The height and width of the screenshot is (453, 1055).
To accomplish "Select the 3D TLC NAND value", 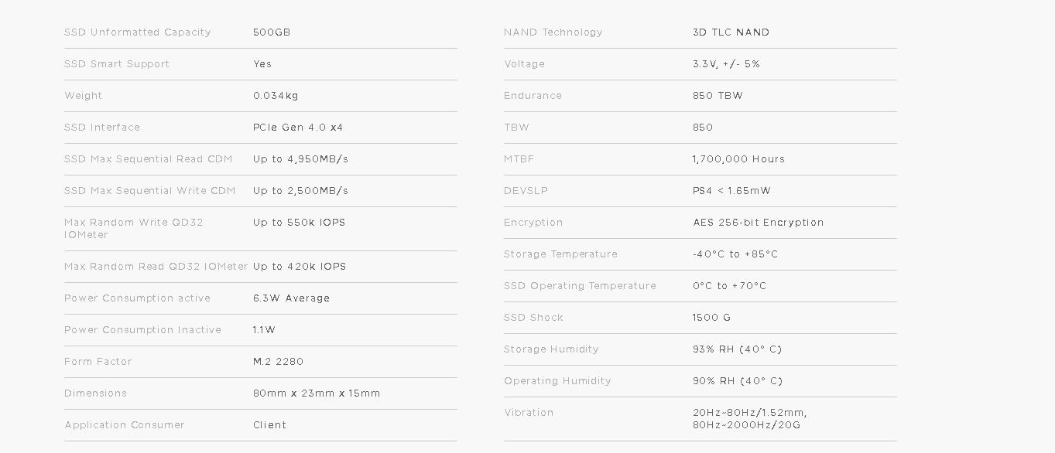I will [x=731, y=32].
